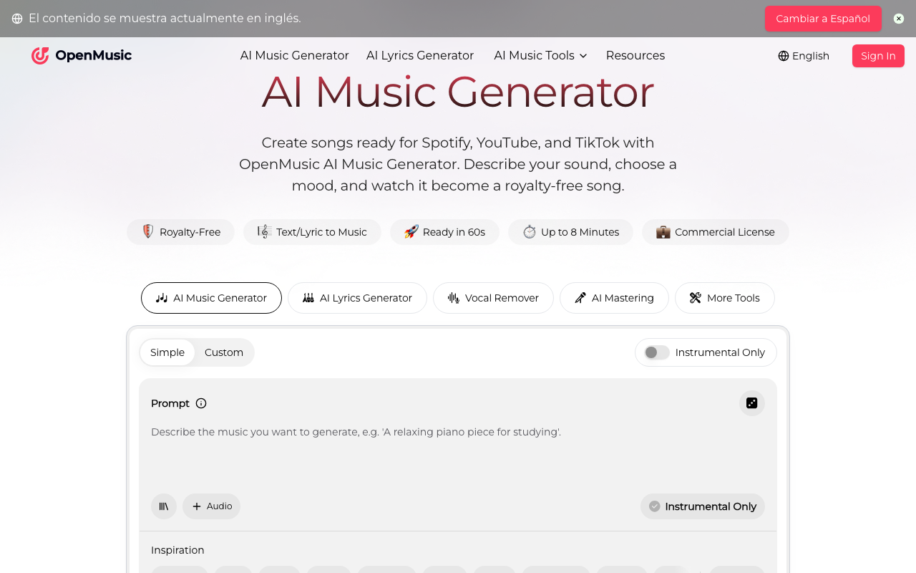Select AI Lyrics Generator tool tab
Screen dimensions: 916x573
tap(357, 298)
